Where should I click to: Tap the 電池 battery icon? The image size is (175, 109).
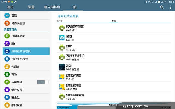7,74
